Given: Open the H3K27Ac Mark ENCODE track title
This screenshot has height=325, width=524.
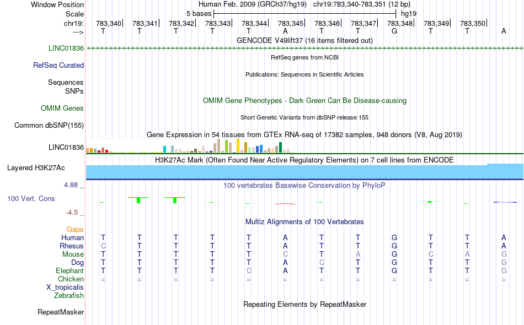Looking at the screenshot, I should [x=304, y=160].
